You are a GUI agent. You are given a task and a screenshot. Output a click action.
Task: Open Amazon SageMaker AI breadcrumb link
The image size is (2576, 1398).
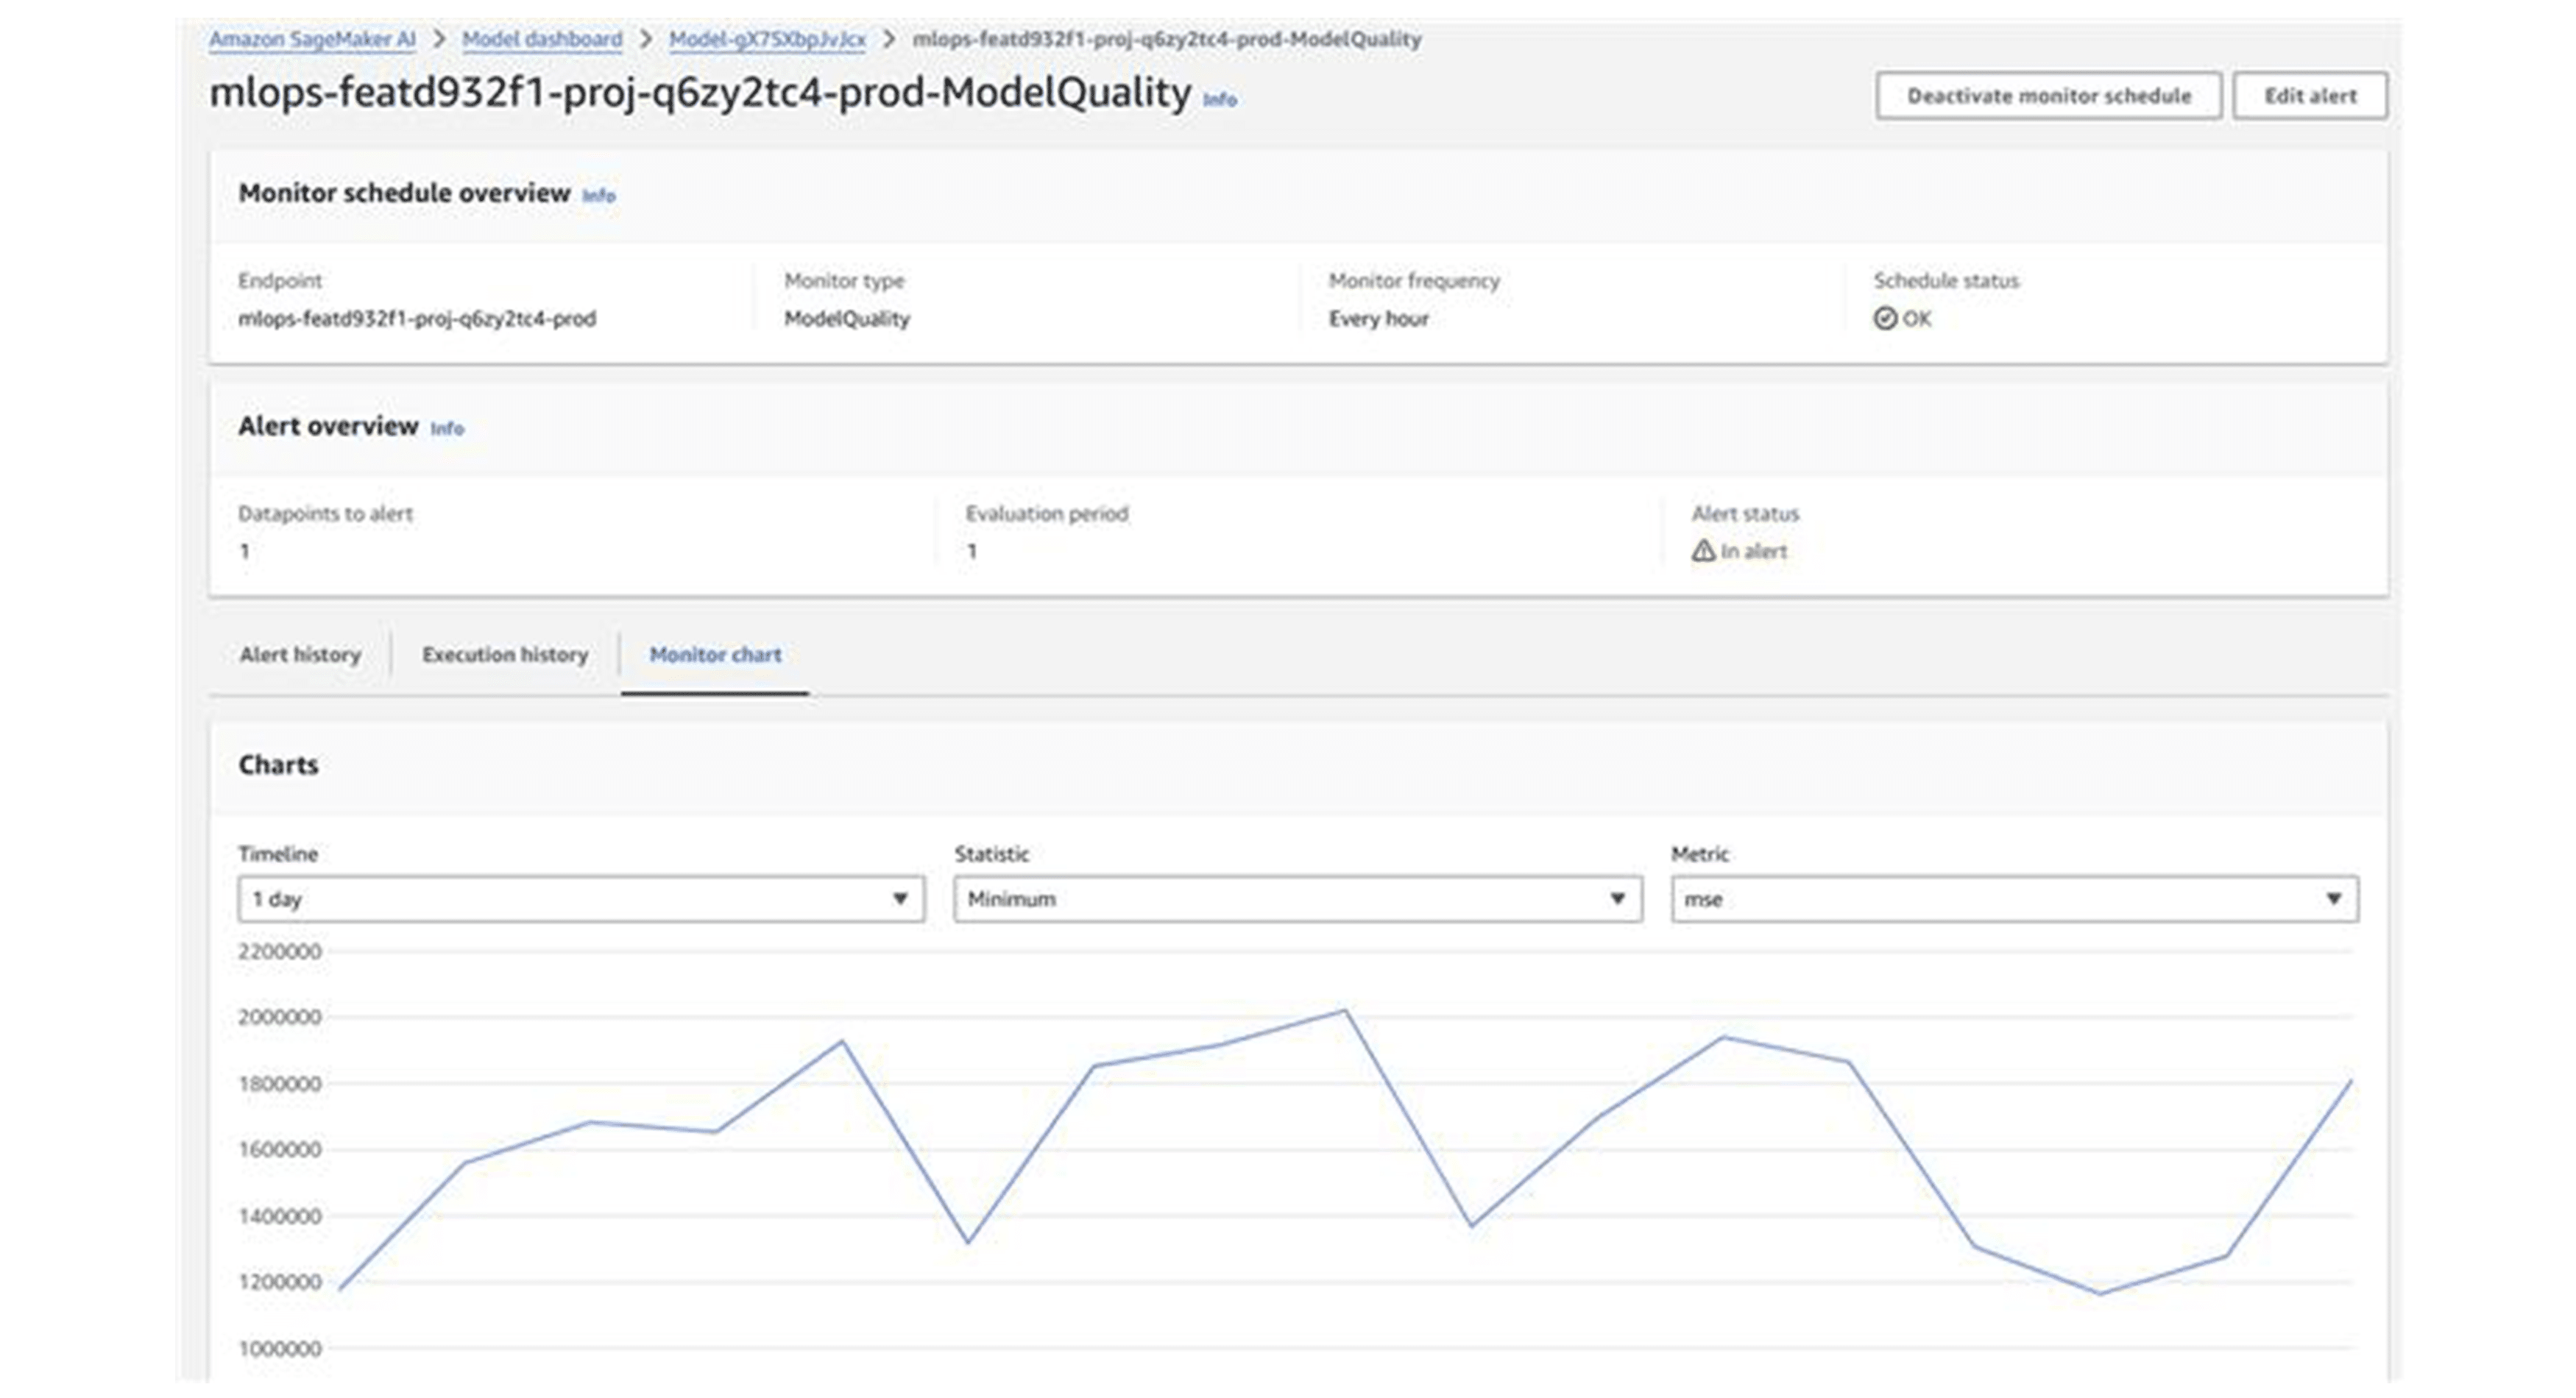(x=312, y=39)
